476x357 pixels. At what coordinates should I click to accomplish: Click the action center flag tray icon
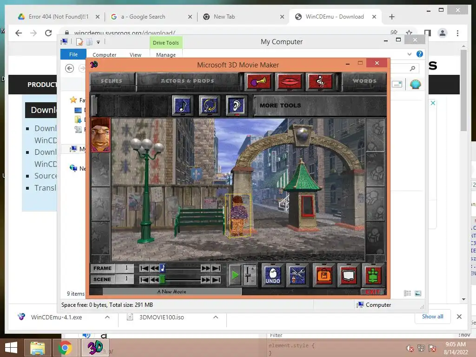pyautogui.click(x=432, y=348)
